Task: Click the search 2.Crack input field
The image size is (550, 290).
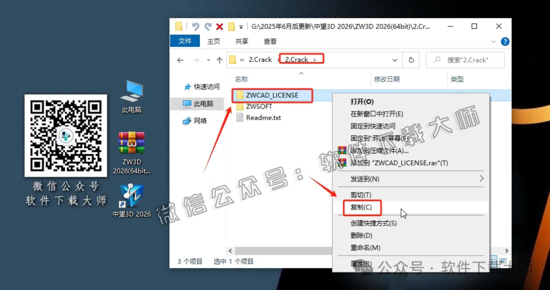Action: [x=465, y=60]
